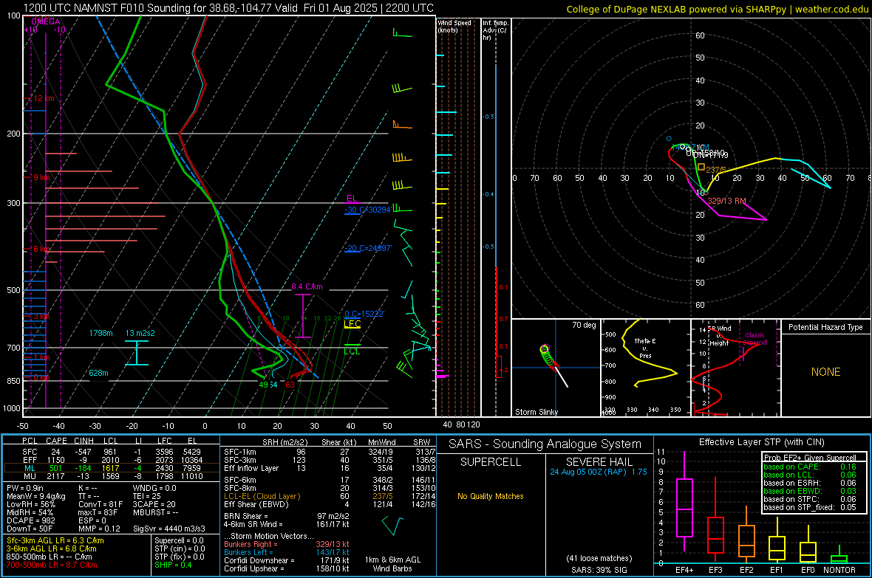872x578 pixels.
Task: Click the Effective Layer STP (with CIN) title
Action: coord(761,442)
